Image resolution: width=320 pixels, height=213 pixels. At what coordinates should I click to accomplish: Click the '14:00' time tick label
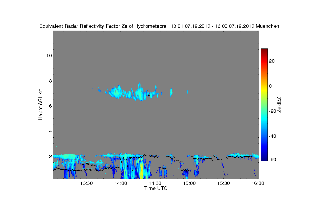click(121, 183)
